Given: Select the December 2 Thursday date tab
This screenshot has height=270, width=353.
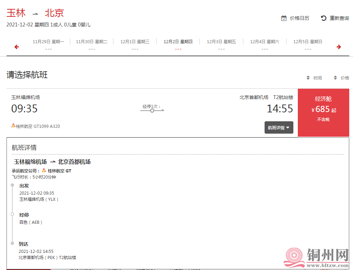Looking at the screenshot, I should click(x=178, y=45).
